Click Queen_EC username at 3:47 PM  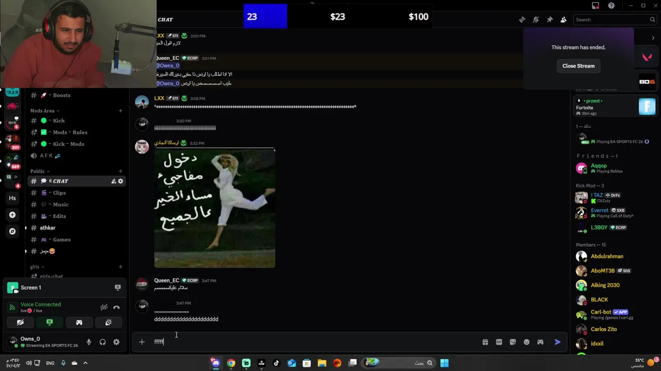[166, 281]
